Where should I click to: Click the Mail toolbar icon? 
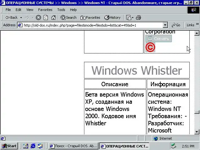[x=128, y=17]
